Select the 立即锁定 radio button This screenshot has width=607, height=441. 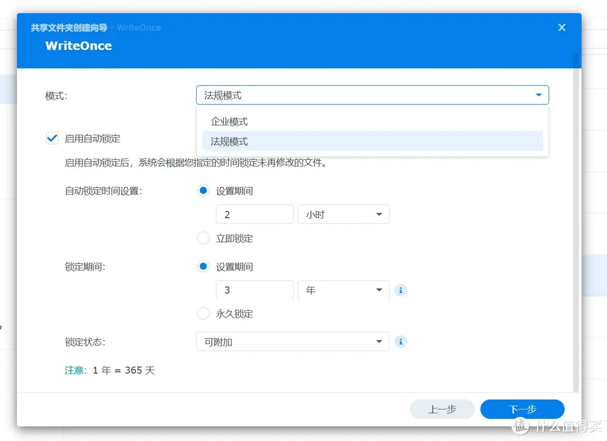(x=203, y=238)
